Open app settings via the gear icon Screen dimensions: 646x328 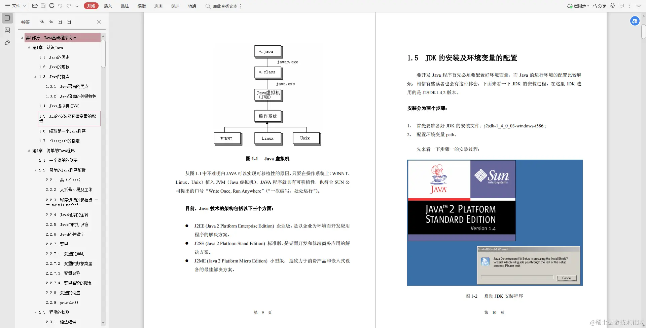pos(612,6)
